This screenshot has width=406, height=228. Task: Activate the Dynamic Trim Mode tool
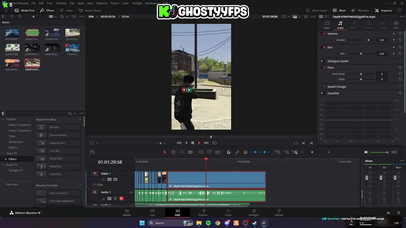182,152
